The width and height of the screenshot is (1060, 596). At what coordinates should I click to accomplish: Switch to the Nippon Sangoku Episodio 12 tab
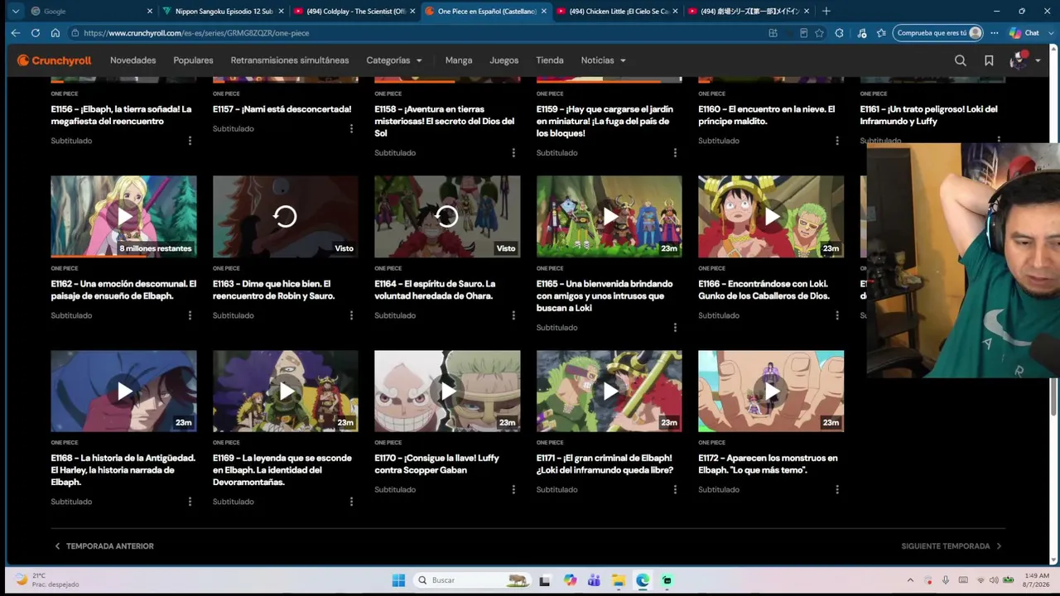(x=223, y=11)
